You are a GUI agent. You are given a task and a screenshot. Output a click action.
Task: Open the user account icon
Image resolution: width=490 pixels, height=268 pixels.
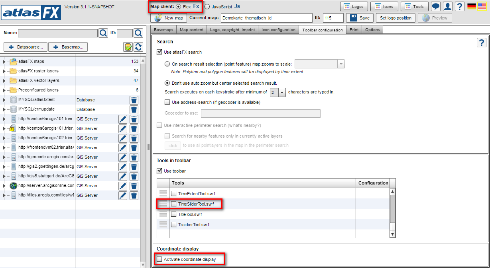(448, 6)
